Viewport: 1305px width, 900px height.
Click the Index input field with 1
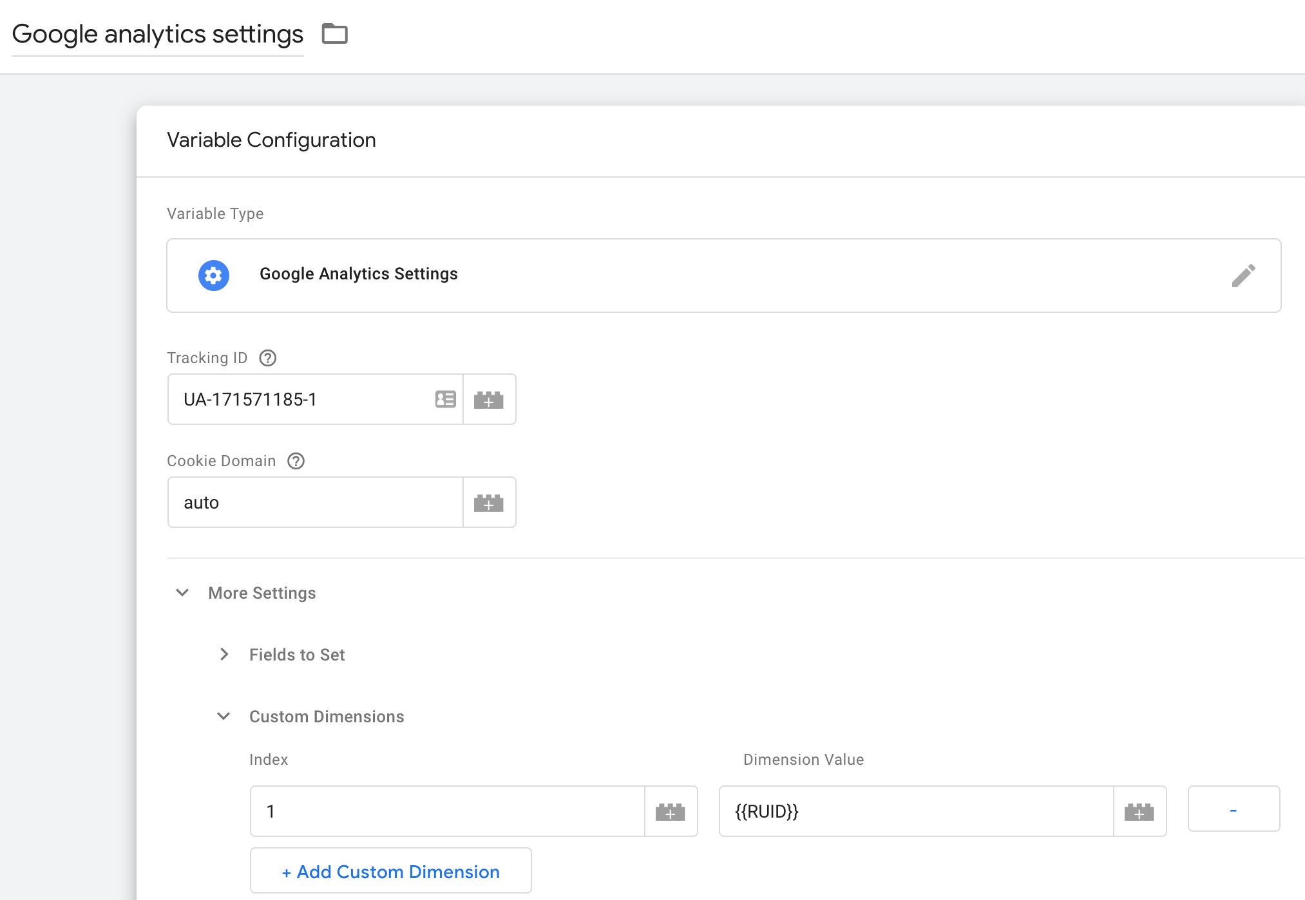448,811
